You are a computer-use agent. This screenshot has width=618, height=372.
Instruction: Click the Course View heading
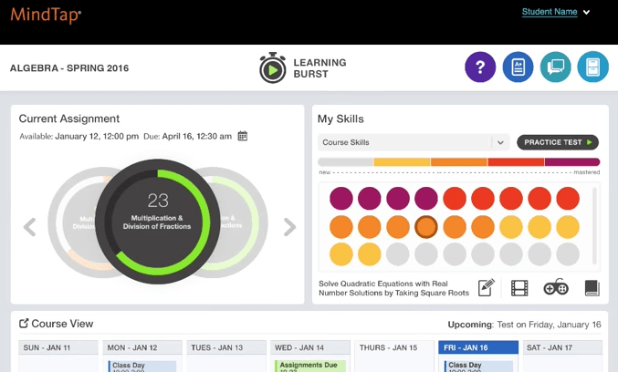pyautogui.click(x=62, y=324)
